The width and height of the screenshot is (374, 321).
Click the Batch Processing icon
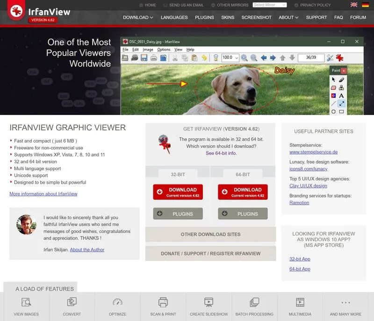254,302
